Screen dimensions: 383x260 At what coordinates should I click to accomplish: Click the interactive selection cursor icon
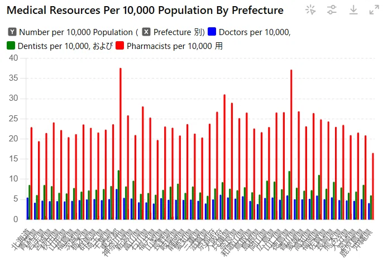[x=310, y=10]
